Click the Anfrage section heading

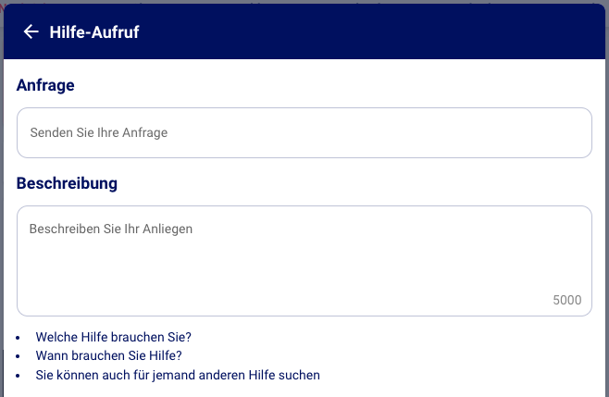pos(45,85)
